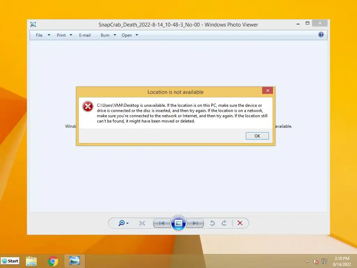Open the Open menu in Photo Viewer
Image resolution: width=357 pixels, height=268 pixels.
(127, 35)
